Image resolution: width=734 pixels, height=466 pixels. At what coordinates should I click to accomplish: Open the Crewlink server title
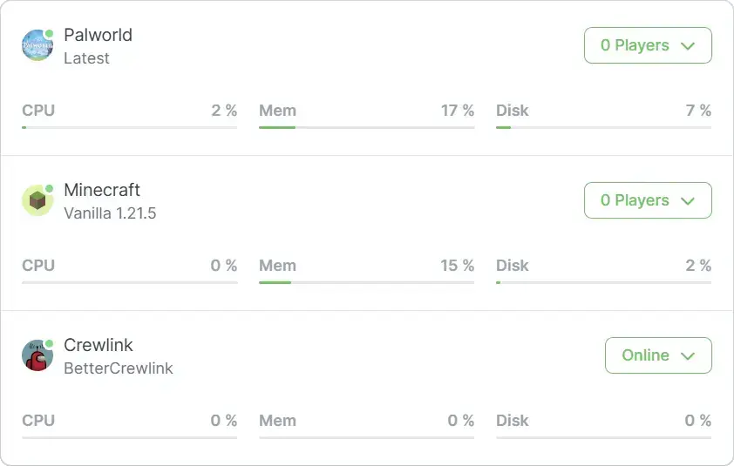coord(99,345)
